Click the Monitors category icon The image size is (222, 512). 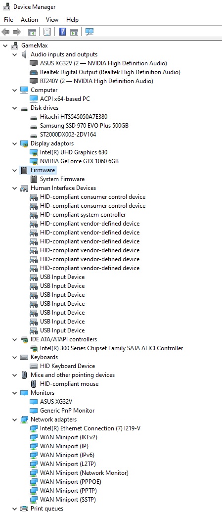24,393
